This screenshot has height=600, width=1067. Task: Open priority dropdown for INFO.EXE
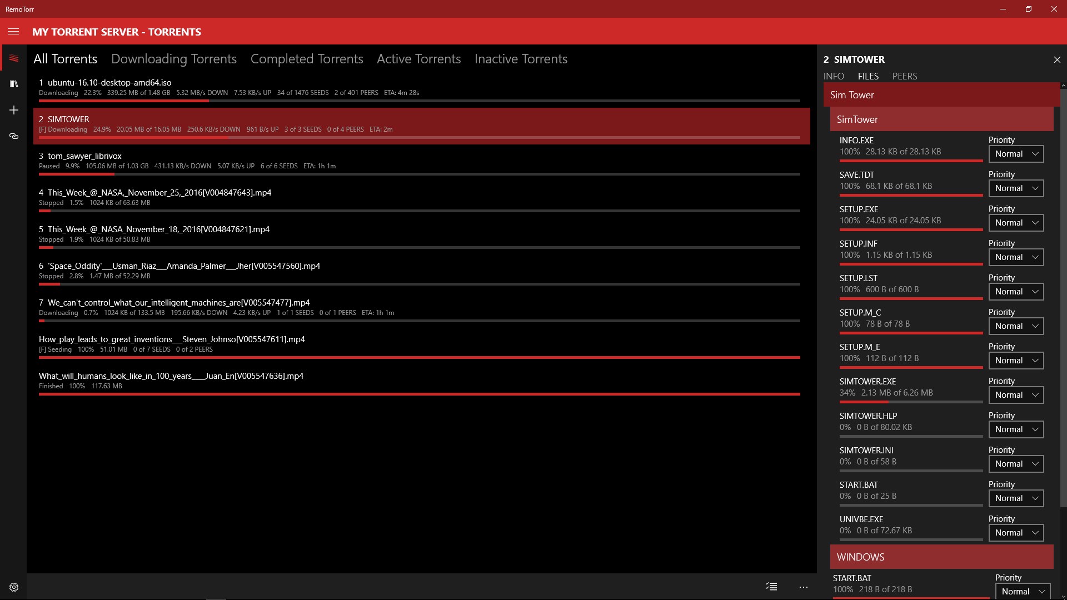click(1016, 154)
